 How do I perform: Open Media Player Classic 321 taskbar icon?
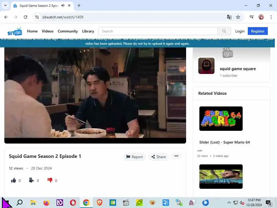click(x=126, y=203)
